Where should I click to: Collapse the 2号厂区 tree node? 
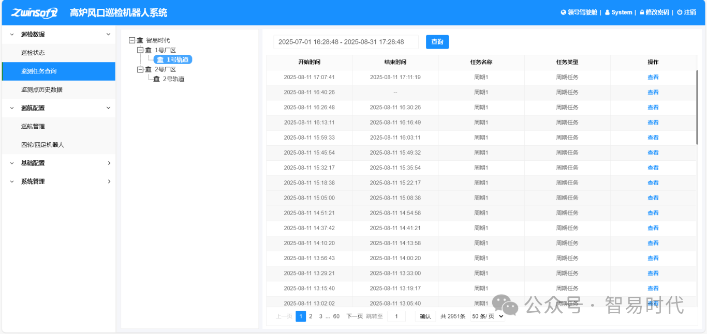(x=140, y=69)
